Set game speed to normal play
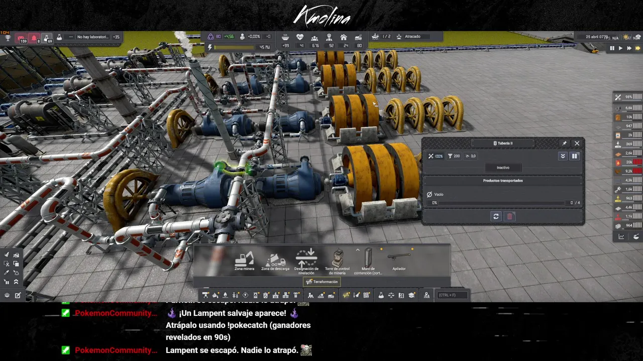 [620, 48]
